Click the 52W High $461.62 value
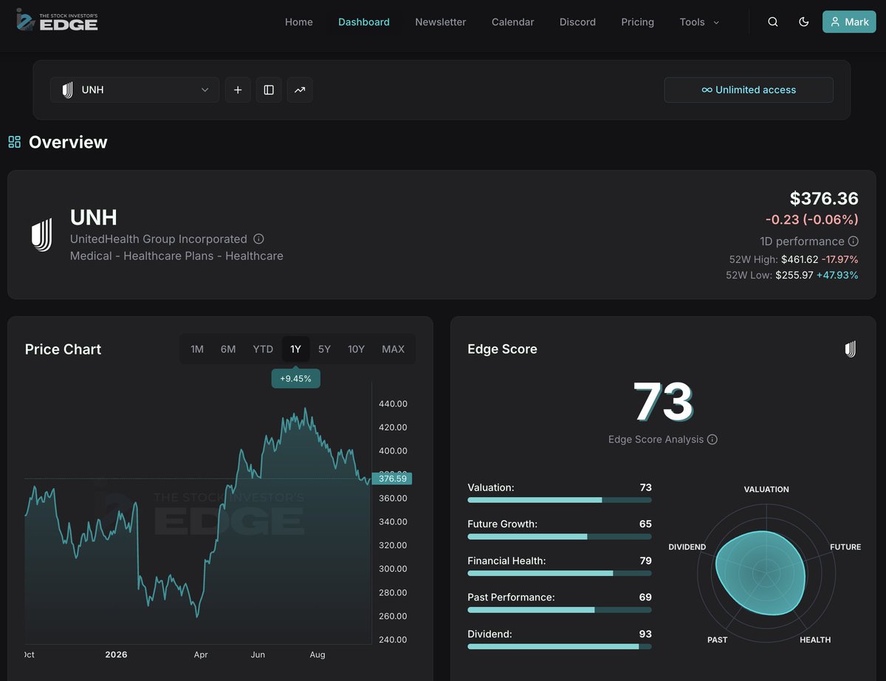886x681 pixels. [800, 259]
